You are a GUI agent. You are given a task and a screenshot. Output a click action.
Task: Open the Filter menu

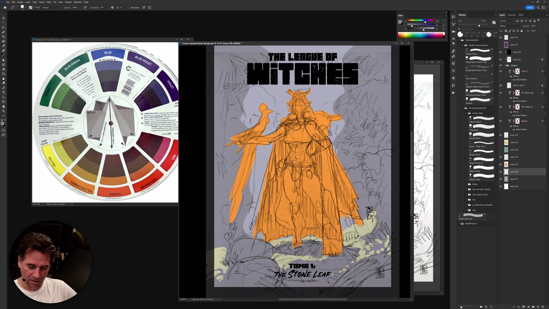tap(49, 2)
